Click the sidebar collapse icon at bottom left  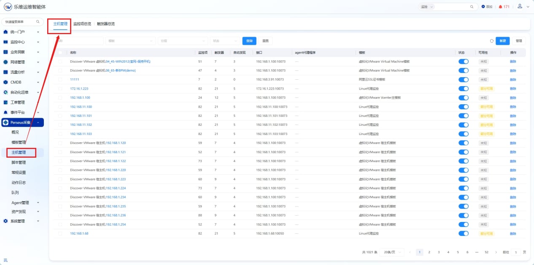pyautogui.click(x=5, y=260)
